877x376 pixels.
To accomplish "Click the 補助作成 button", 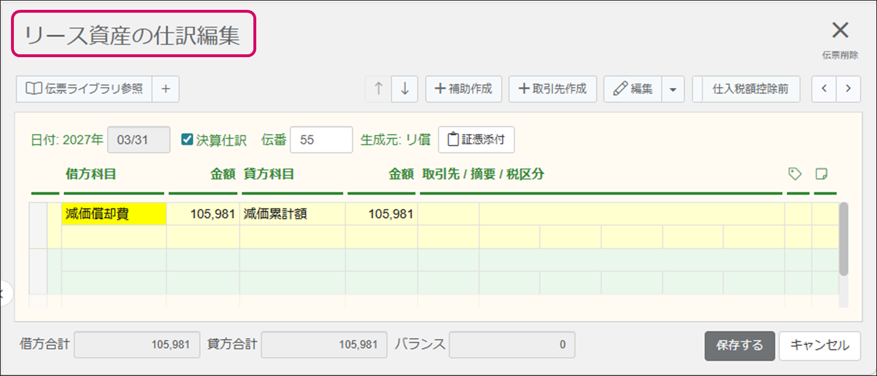I will pyautogui.click(x=463, y=89).
